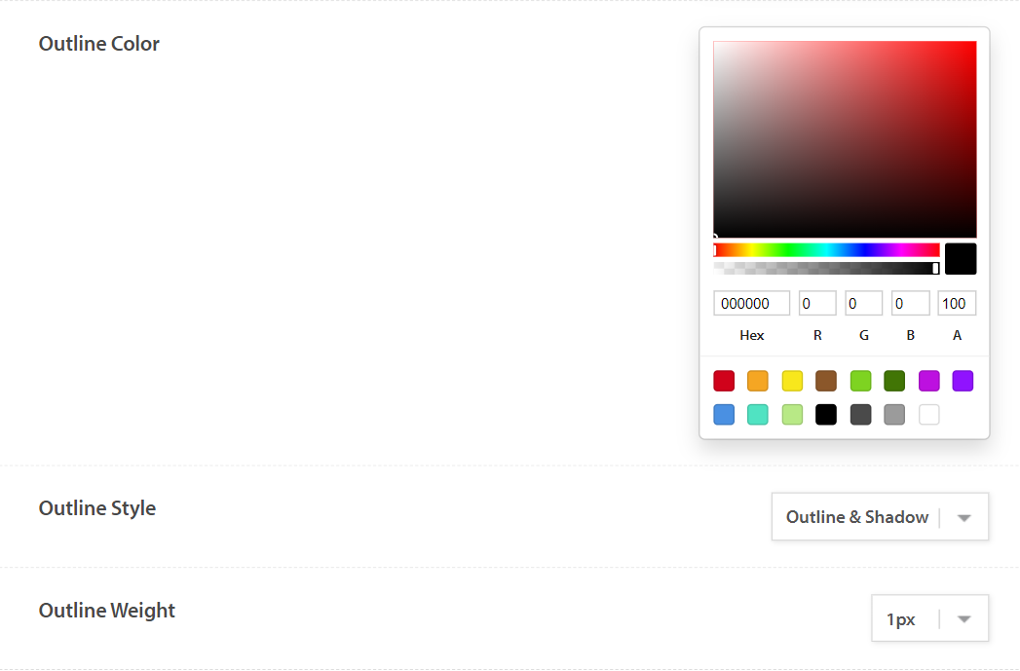Click the Outline Style dropdown arrow
The image size is (1020, 671).
tap(964, 517)
